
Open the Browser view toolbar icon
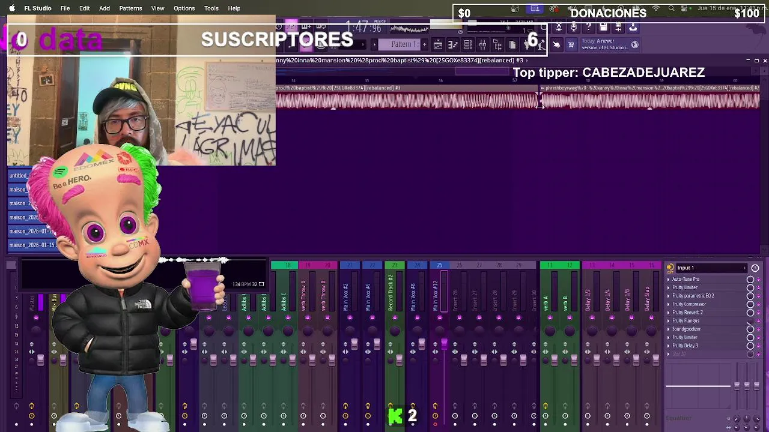point(497,45)
